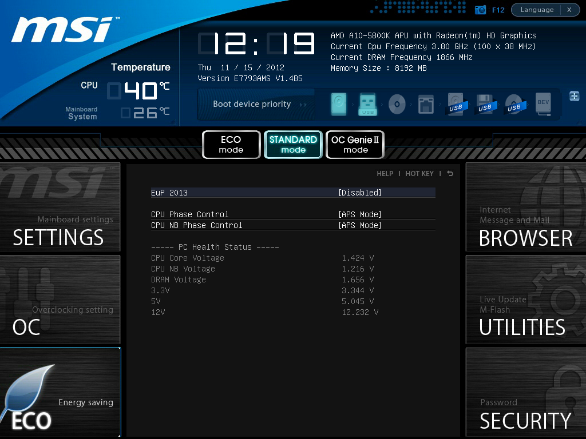The width and height of the screenshot is (586, 439).
Task: Click CPU Core Voltage value 1.424 V
Action: (x=358, y=258)
